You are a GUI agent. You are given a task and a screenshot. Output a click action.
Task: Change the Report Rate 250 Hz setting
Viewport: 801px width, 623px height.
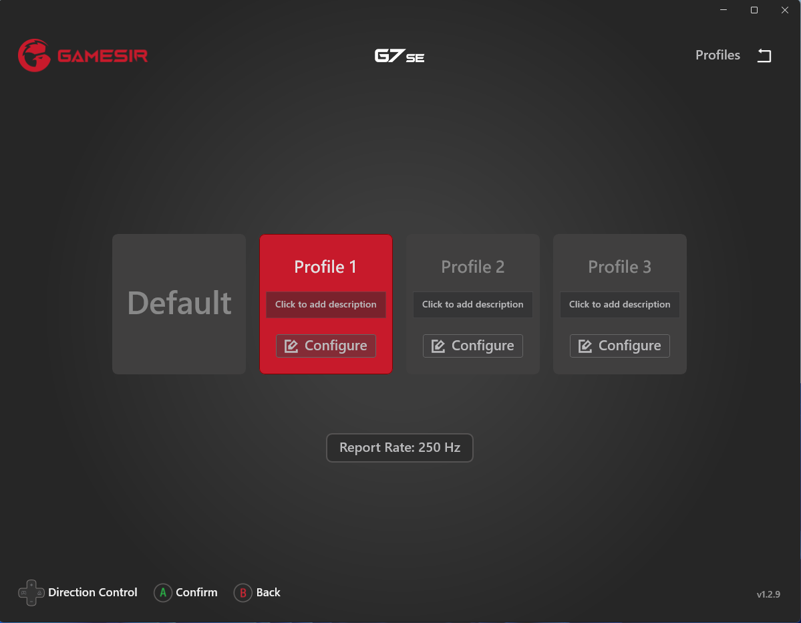[399, 448]
